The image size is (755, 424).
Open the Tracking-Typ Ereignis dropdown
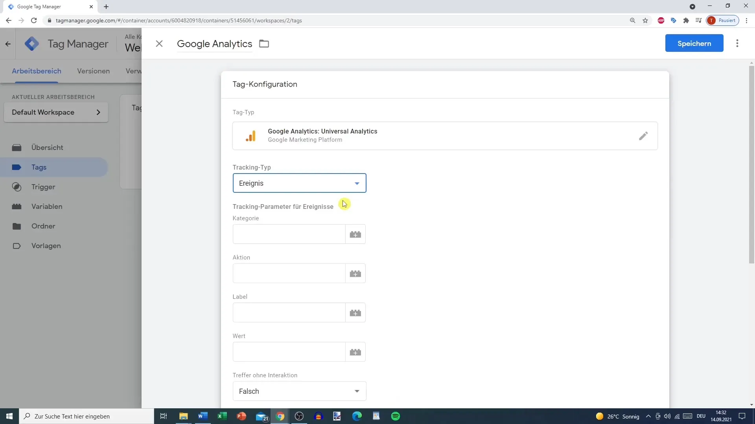click(x=300, y=183)
